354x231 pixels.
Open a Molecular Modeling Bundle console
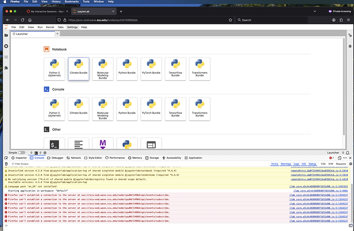point(103,109)
